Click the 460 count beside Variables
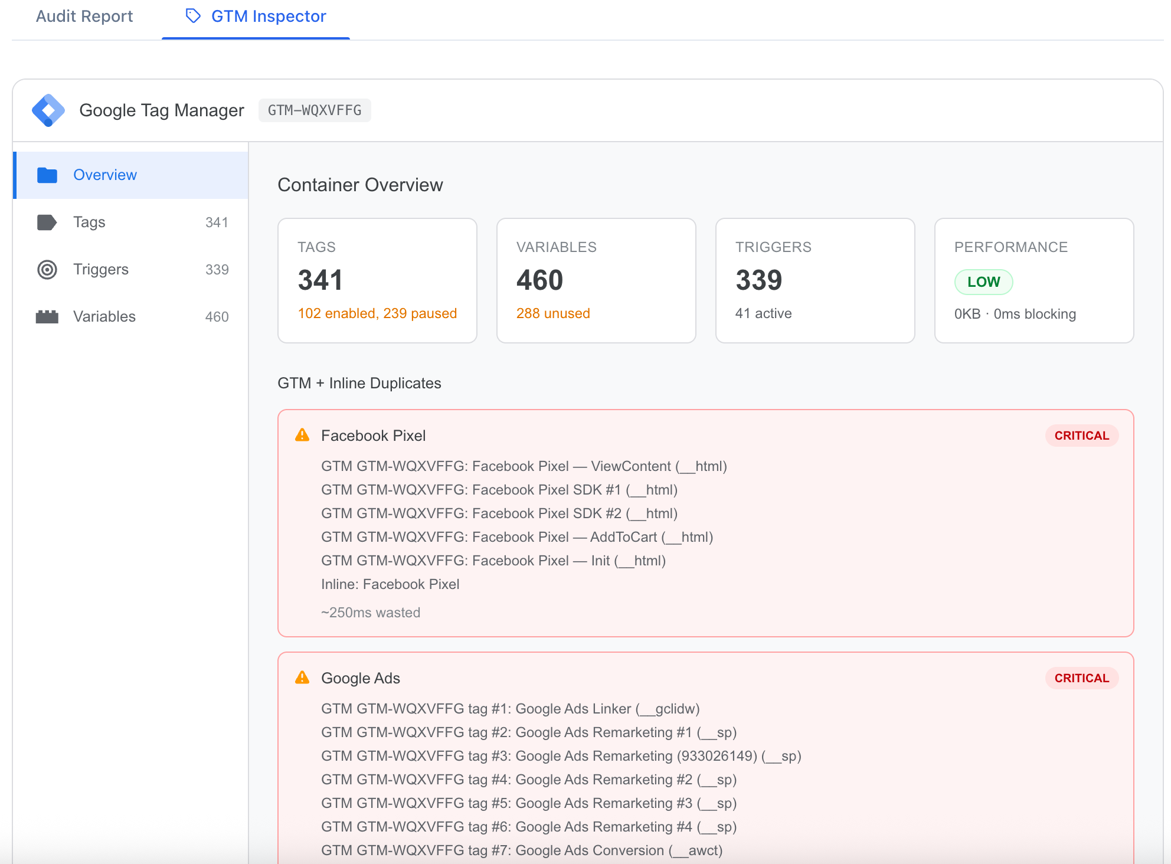 [x=217, y=317]
